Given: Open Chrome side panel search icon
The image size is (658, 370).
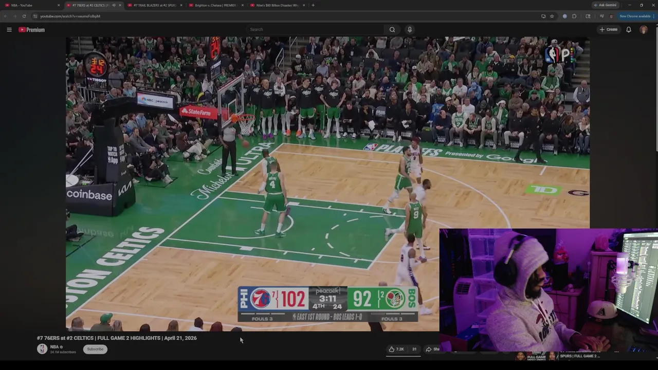Looking at the screenshot, I should [588, 16].
